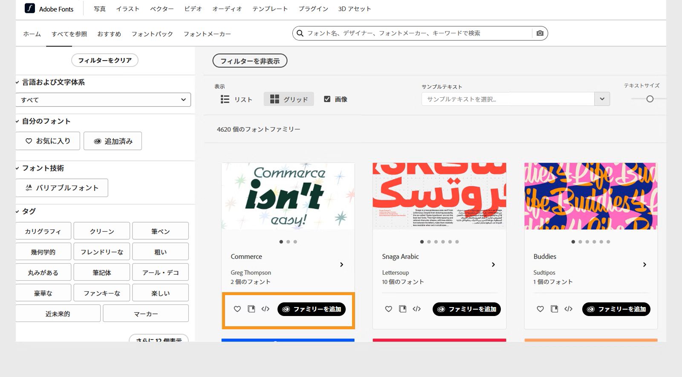
Task: Open the Snaga Arabic preview thumbnail
Action: point(439,196)
